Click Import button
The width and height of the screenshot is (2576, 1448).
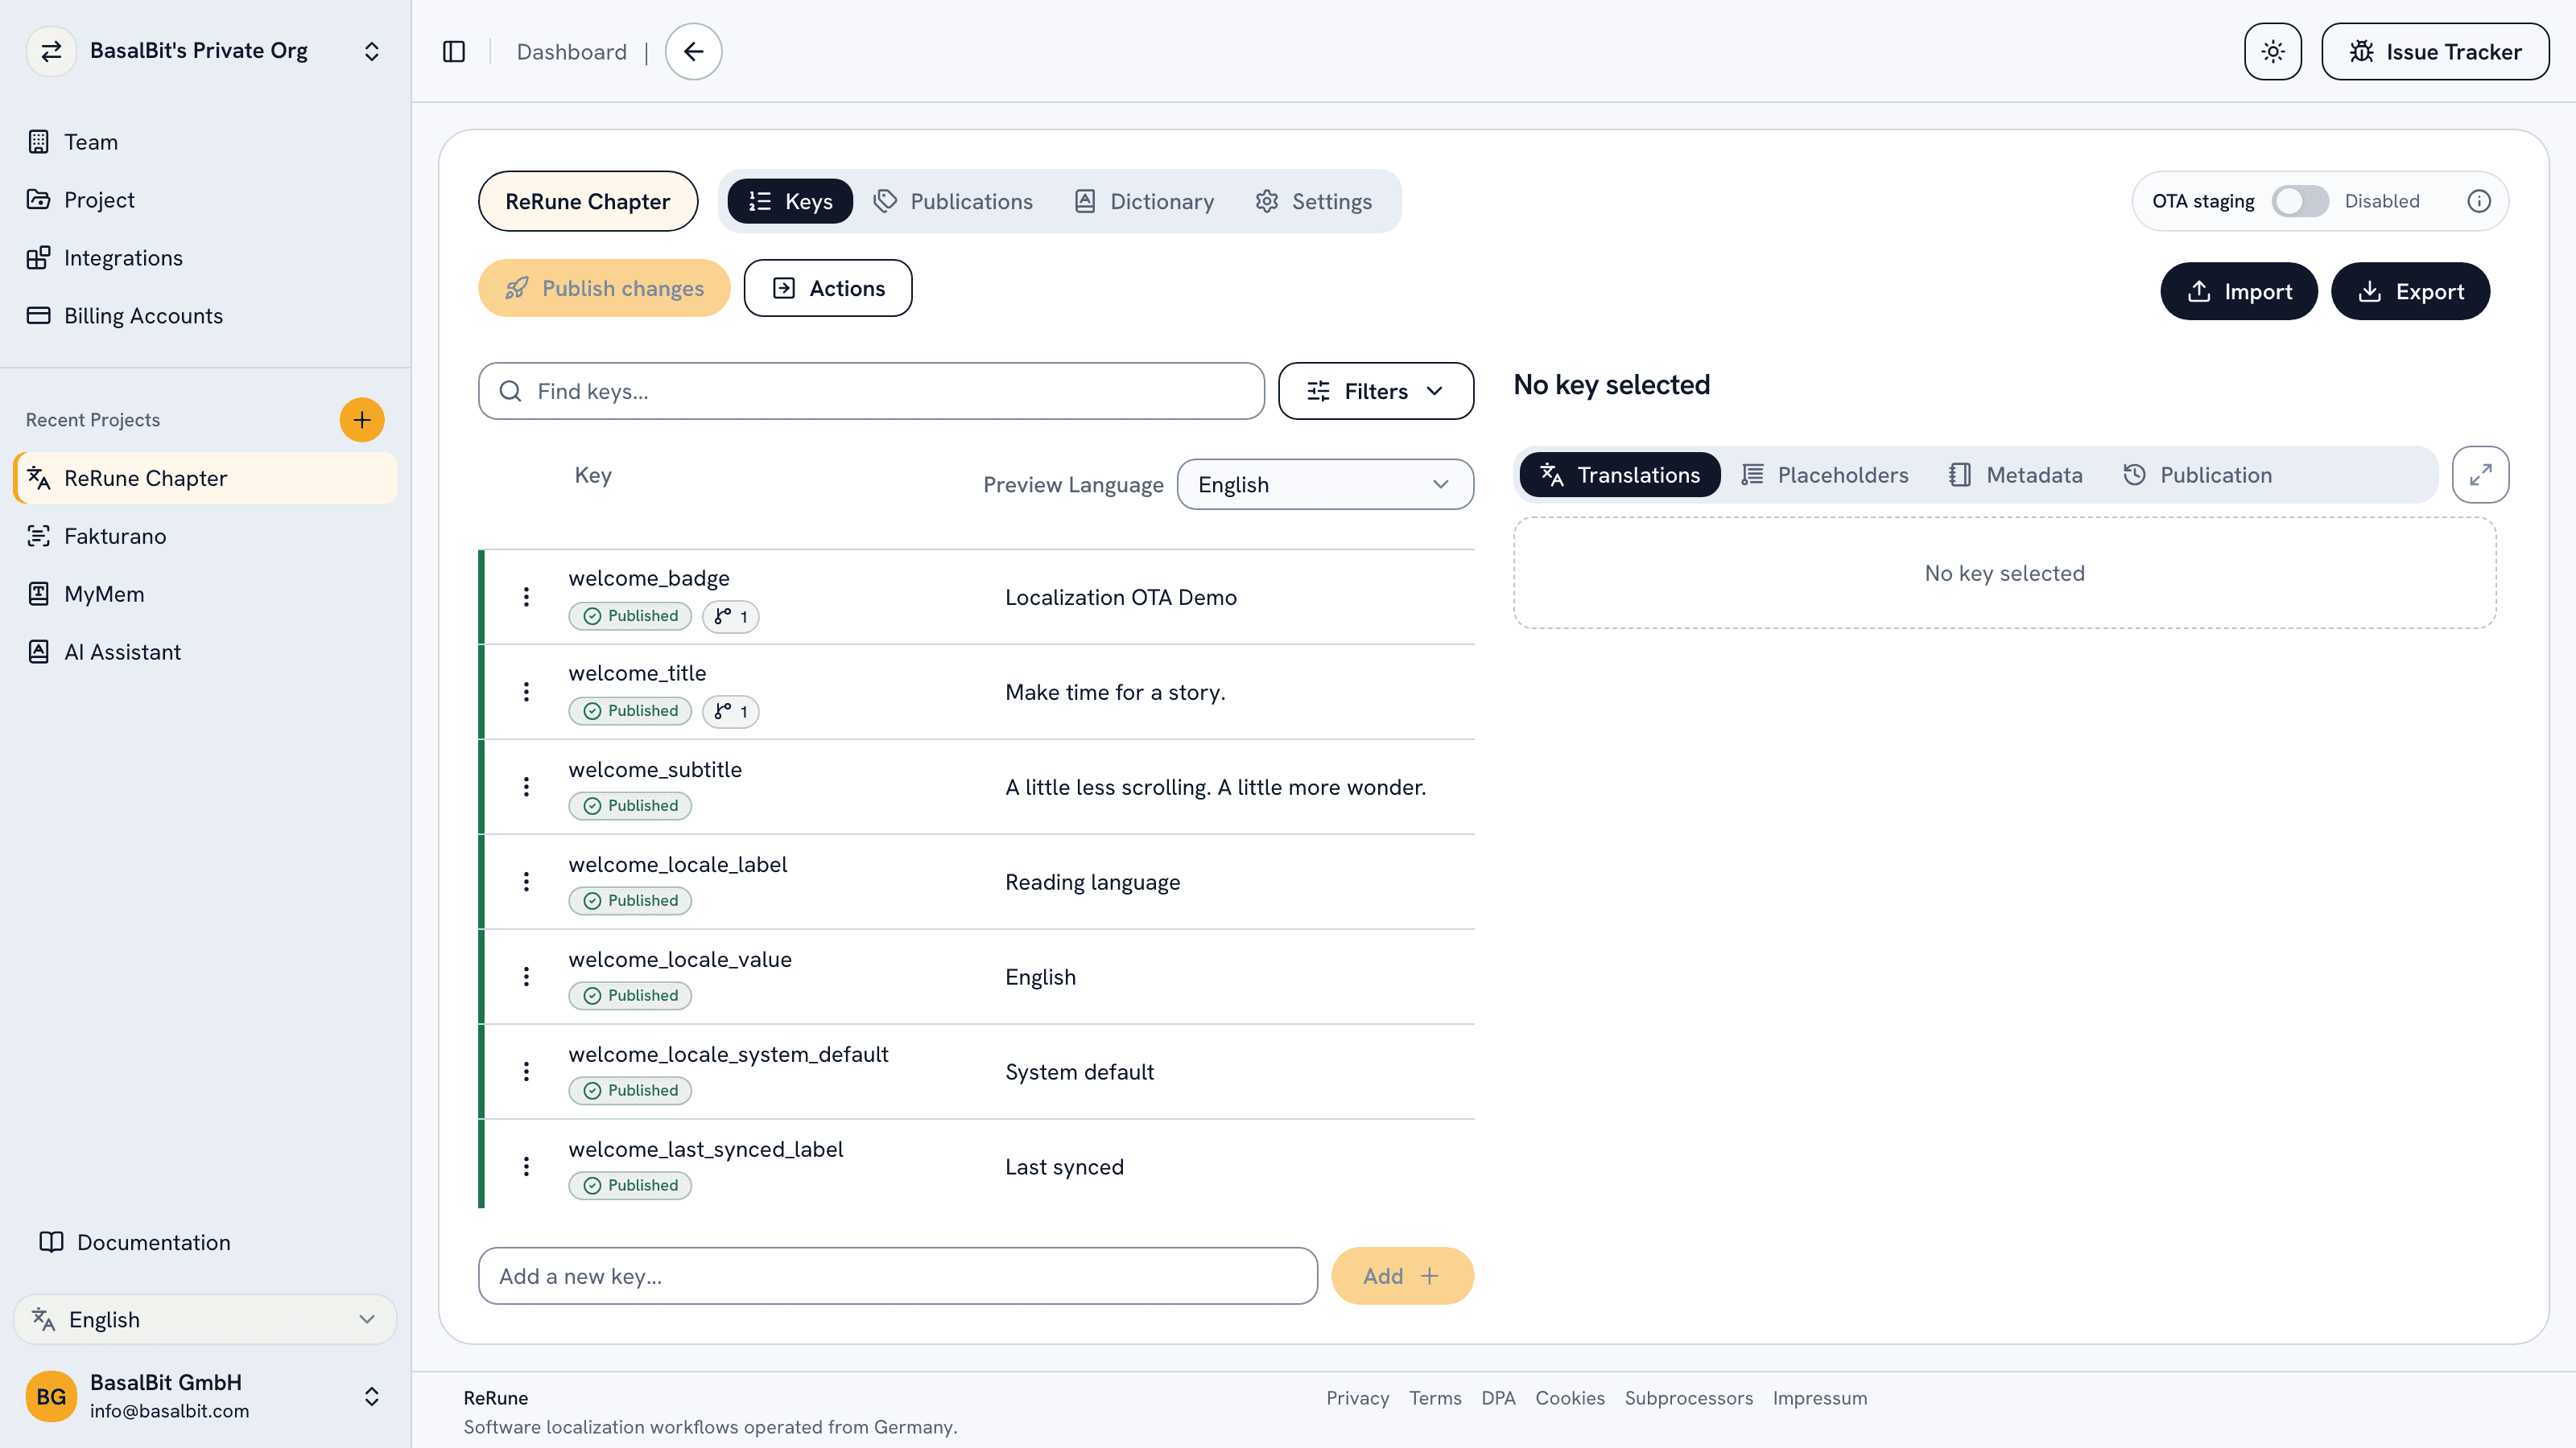point(2239,290)
